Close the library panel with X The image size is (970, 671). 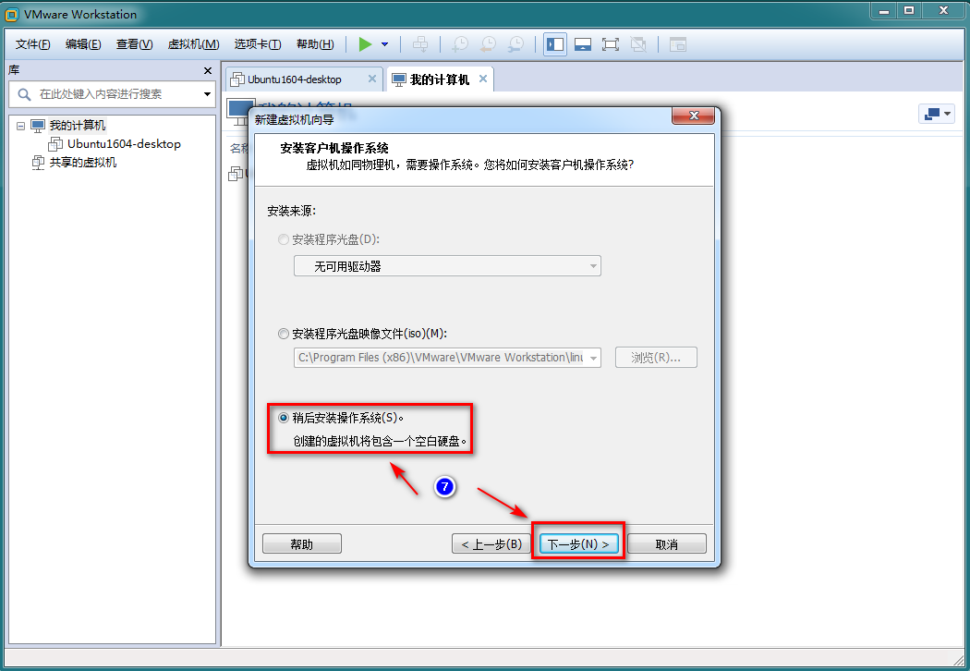tap(208, 70)
